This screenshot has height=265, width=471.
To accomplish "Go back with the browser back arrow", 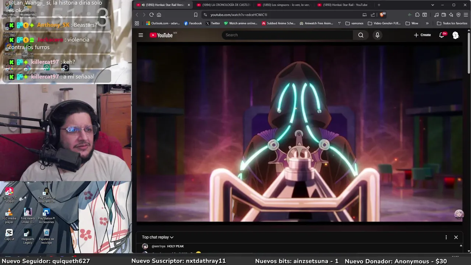I will [137, 15].
